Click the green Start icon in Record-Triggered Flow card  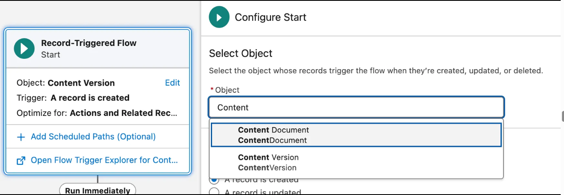point(24,48)
